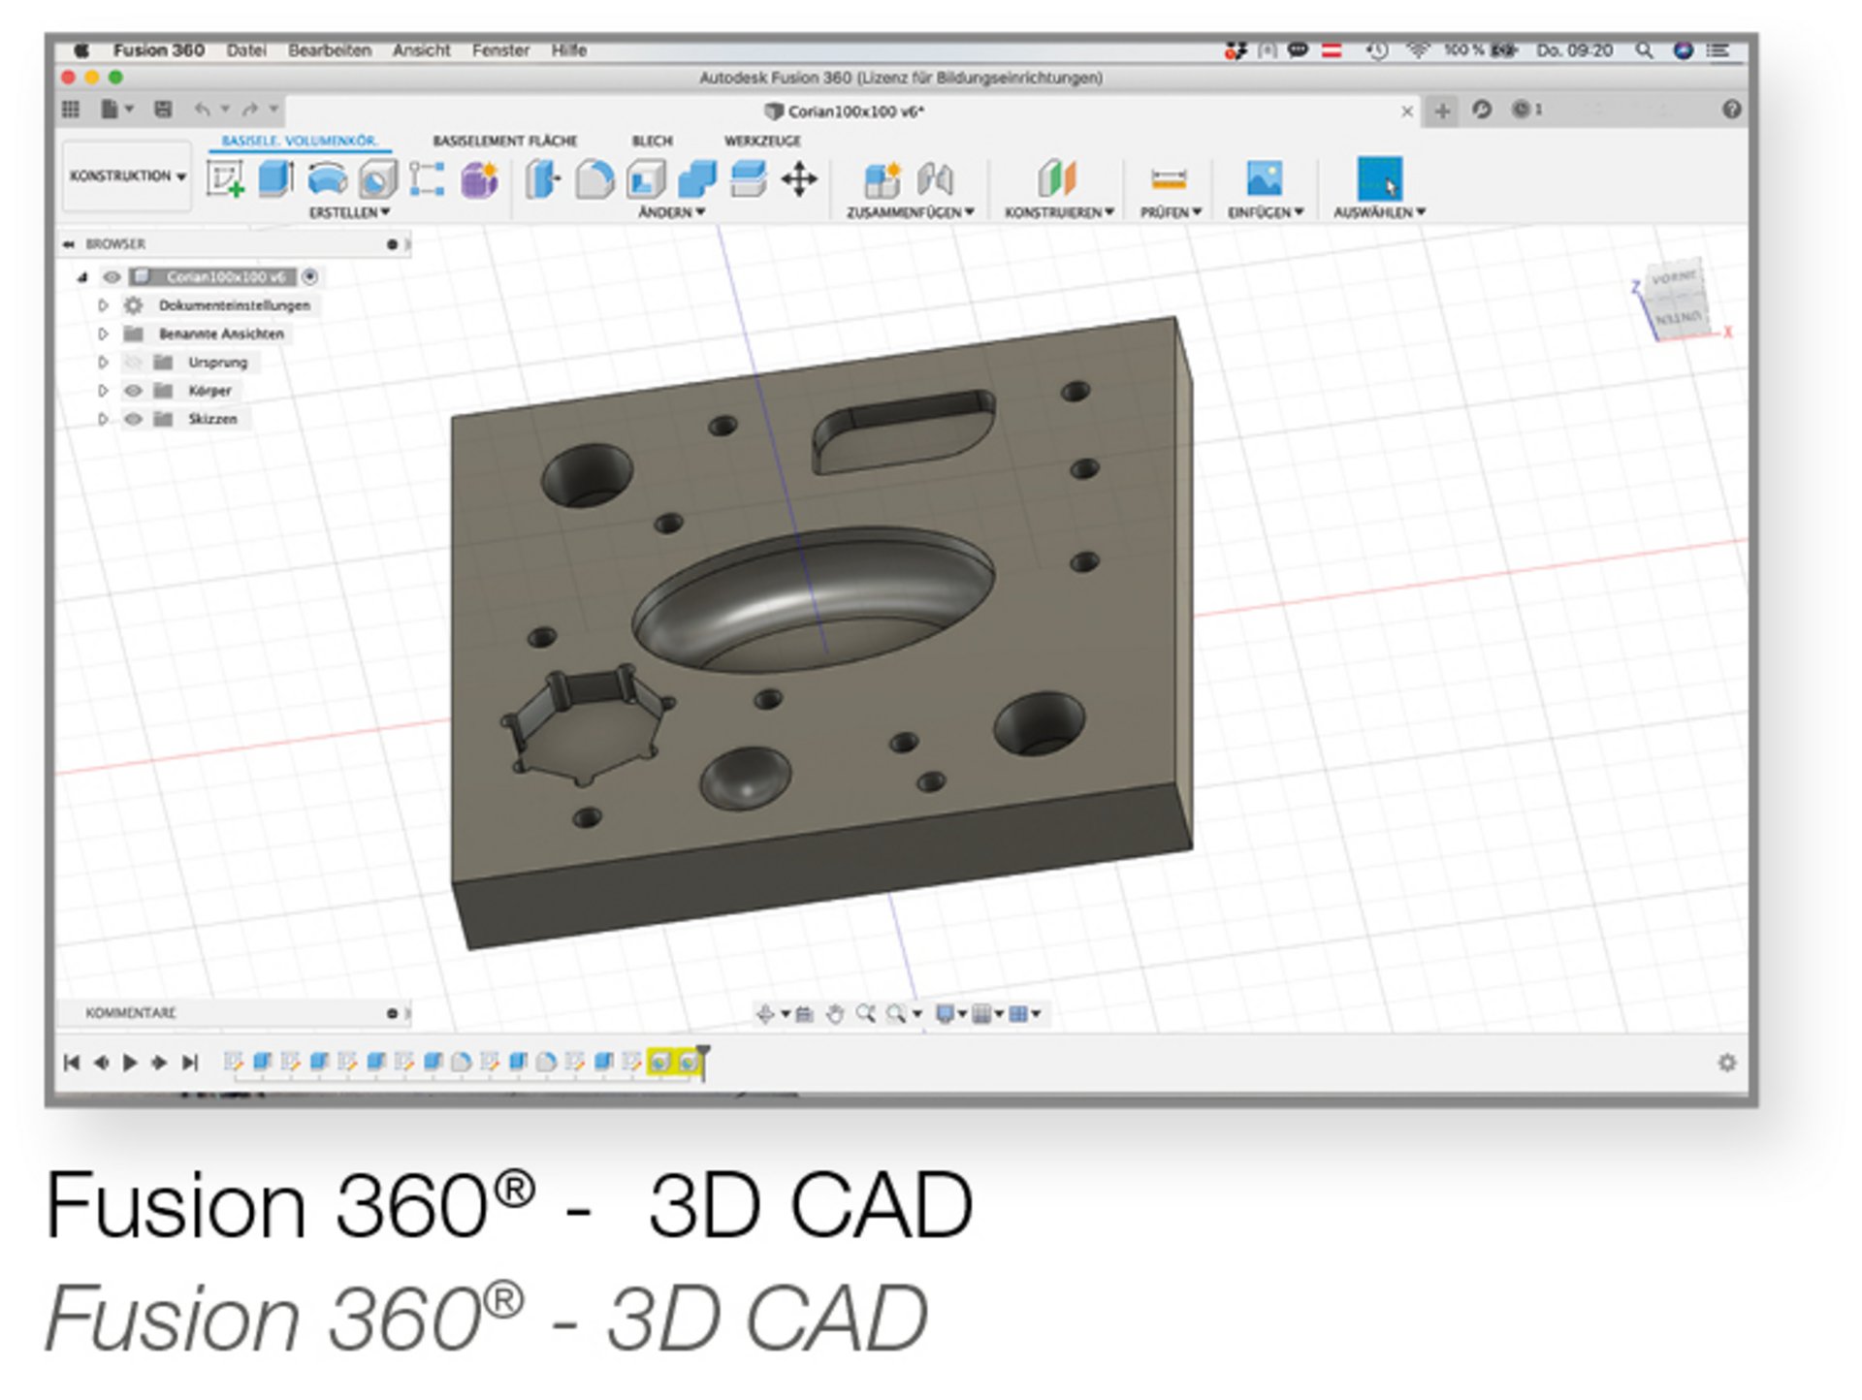
Task: Expand the Körper tree node
Action: click(x=103, y=391)
